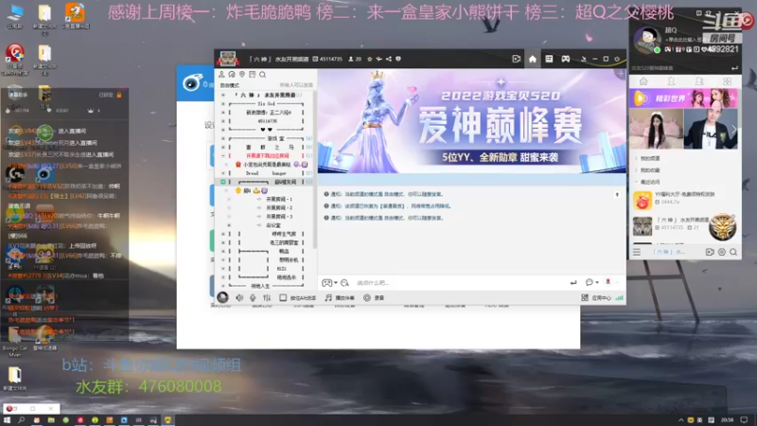757x426 pixels.
Task: Open the home tab in YY channel window
Action: pos(533,59)
